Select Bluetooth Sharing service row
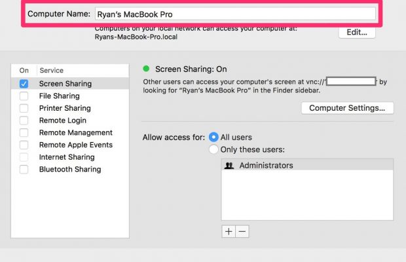Image resolution: width=406 pixels, height=262 pixels. point(70,170)
